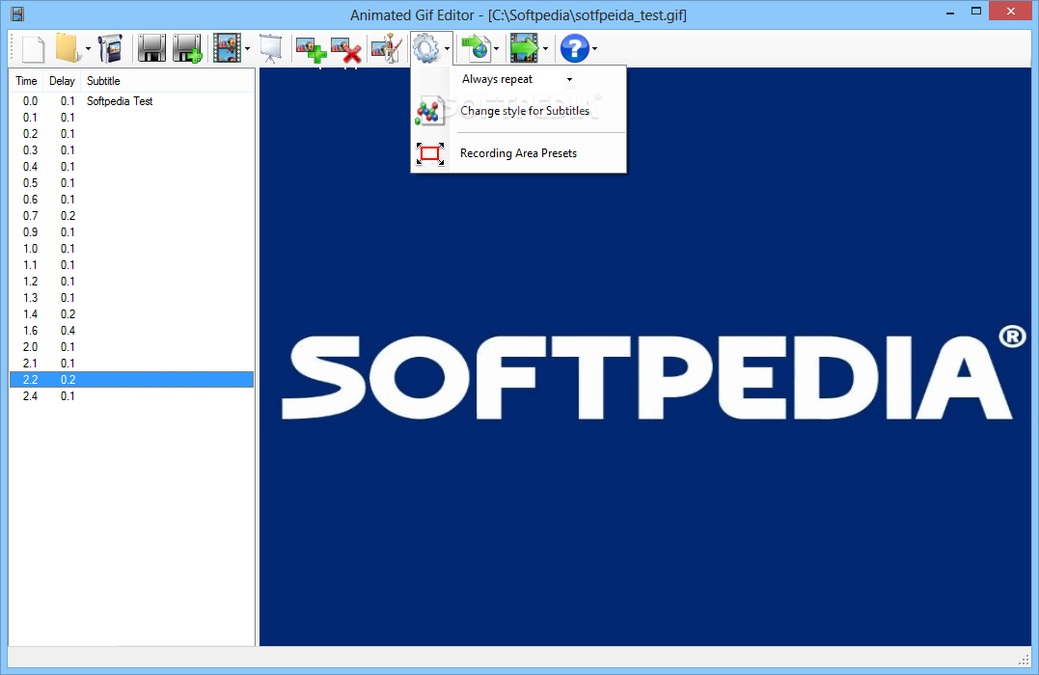Expand the arrow next to the globe export icon
1039x675 pixels.
point(496,48)
